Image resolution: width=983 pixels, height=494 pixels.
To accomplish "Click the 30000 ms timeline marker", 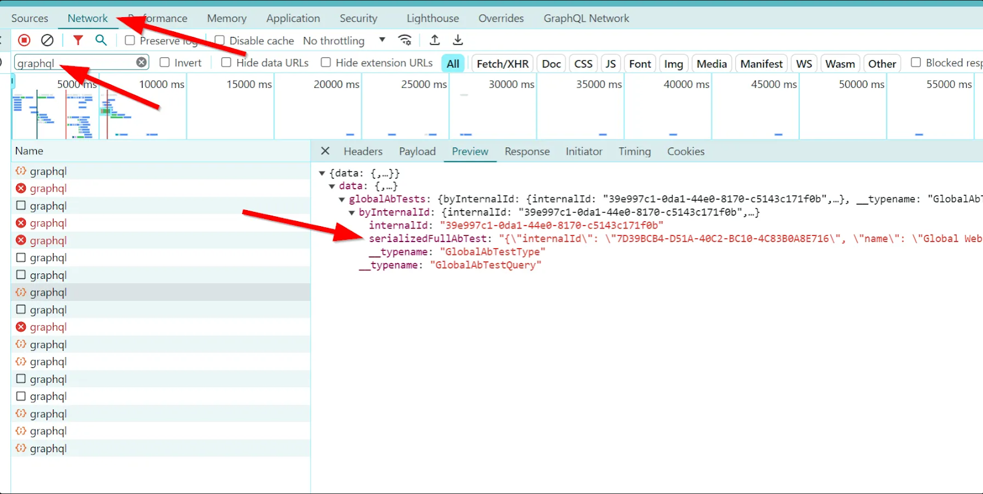I will point(511,84).
